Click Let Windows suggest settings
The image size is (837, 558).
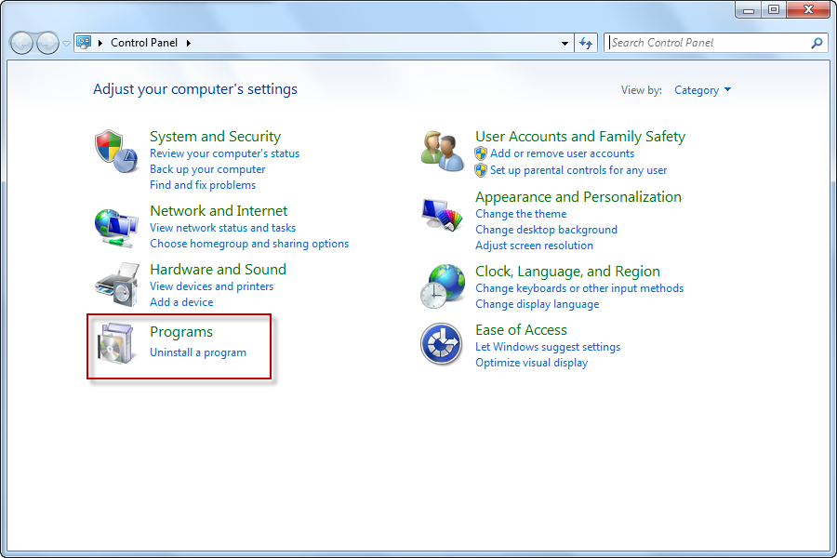coord(548,347)
